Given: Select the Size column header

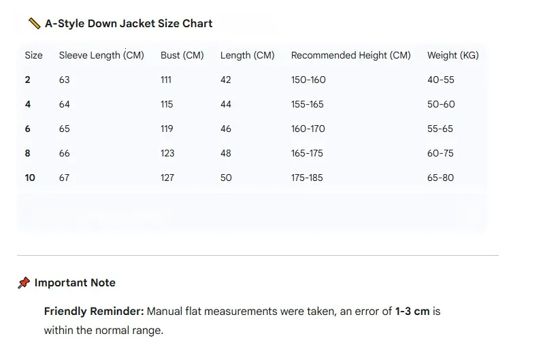Looking at the screenshot, I should tap(33, 55).
